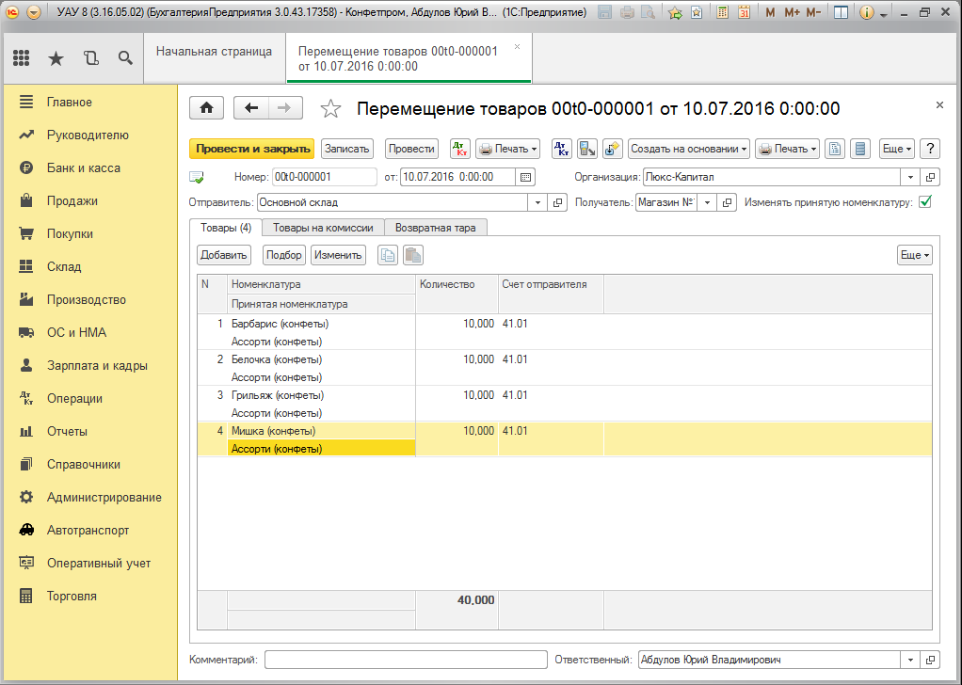Open Создать на основании dropdown
Viewport: 962px width, 685px height.
(x=688, y=149)
